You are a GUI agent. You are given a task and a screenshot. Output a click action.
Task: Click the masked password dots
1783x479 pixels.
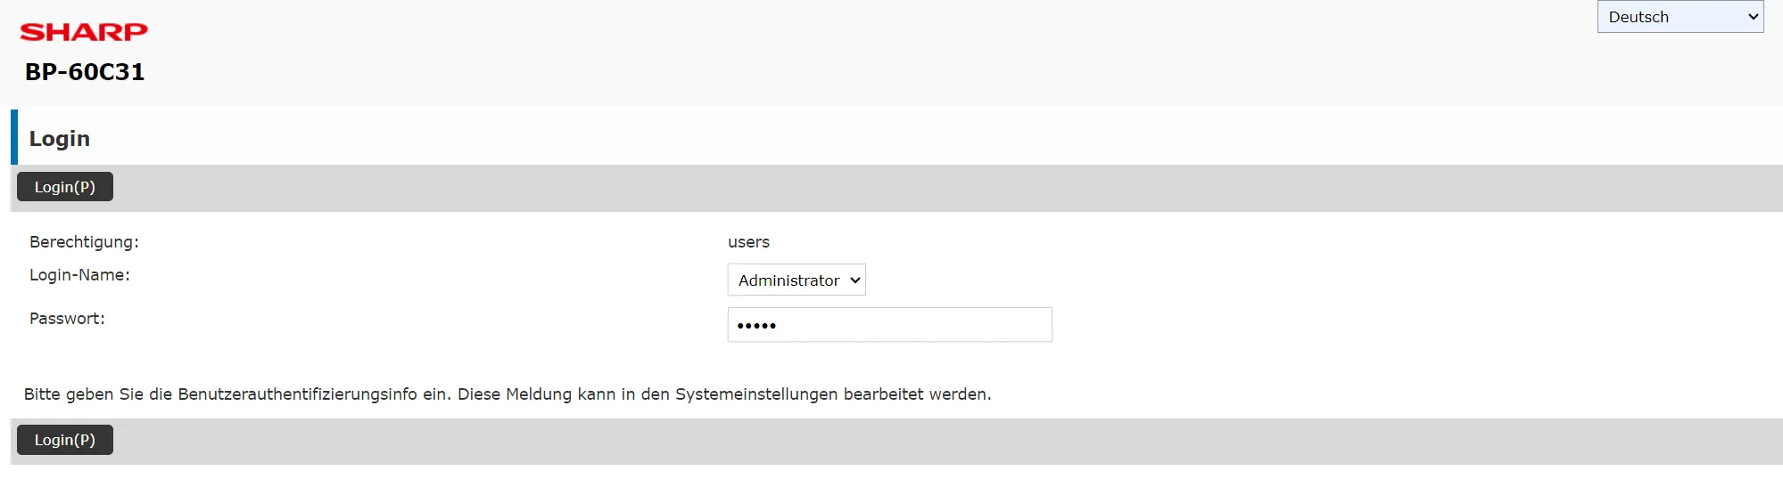click(x=756, y=326)
